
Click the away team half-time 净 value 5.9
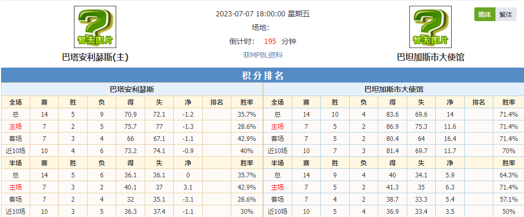click(x=450, y=175)
